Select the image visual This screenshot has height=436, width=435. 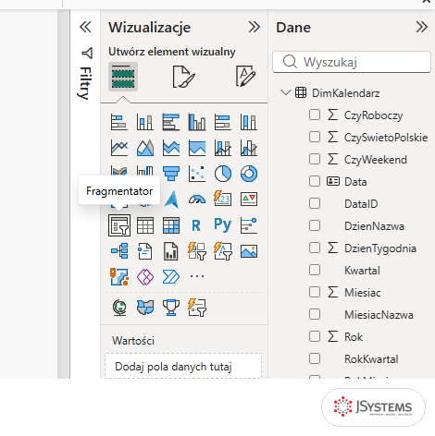(x=249, y=251)
